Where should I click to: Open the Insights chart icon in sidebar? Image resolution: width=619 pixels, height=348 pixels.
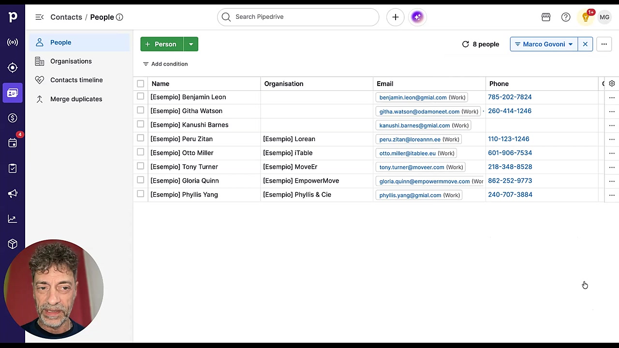tap(13, 219)
